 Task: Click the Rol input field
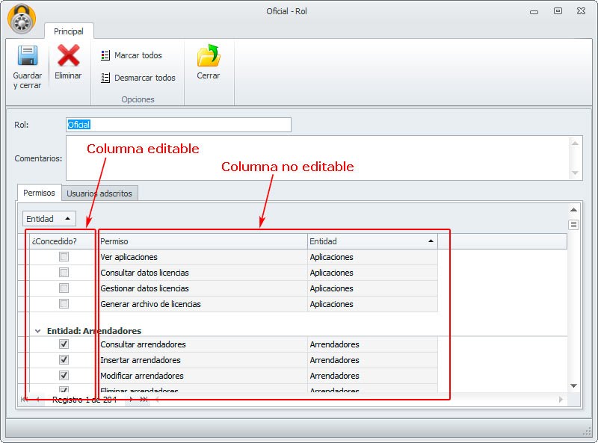tap(179, 125)
